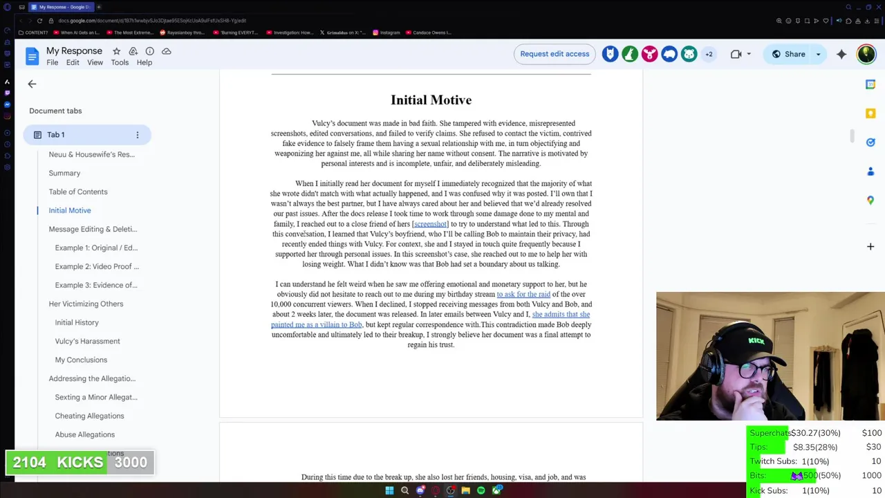Open Google Maps in the side panel
The height and width of the screenshot is (498, 885).
(x=870, y=201)
